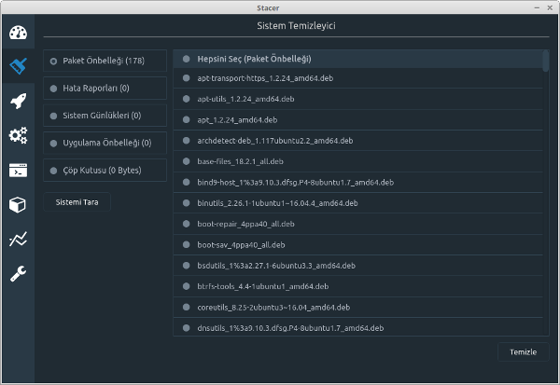Screen dimensions: 560x385
Task: Open Services gears icon
Action: pos(18,135)
